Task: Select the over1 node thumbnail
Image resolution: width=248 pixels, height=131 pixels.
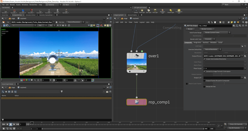Action: click(x=137, y=64)
